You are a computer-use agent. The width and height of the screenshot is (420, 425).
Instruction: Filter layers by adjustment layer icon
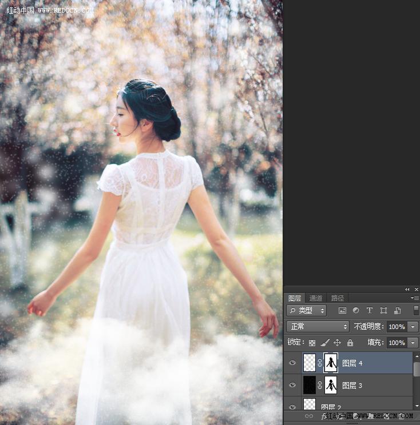[356, 311]
